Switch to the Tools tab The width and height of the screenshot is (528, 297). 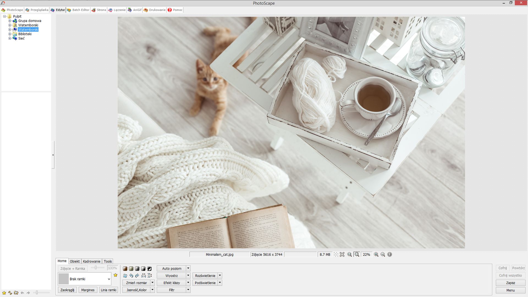click(x=108, y=262)
